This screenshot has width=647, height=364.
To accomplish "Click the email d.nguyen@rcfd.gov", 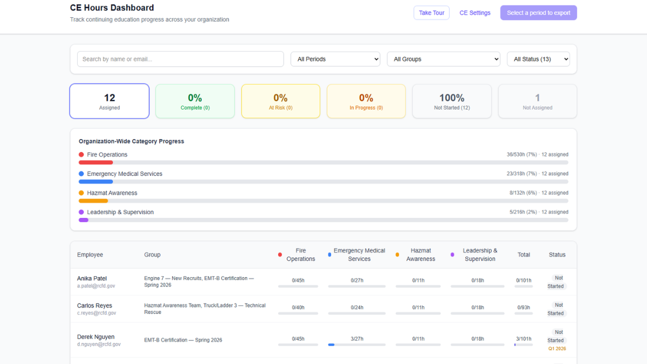I will click(x=99, y=345).
